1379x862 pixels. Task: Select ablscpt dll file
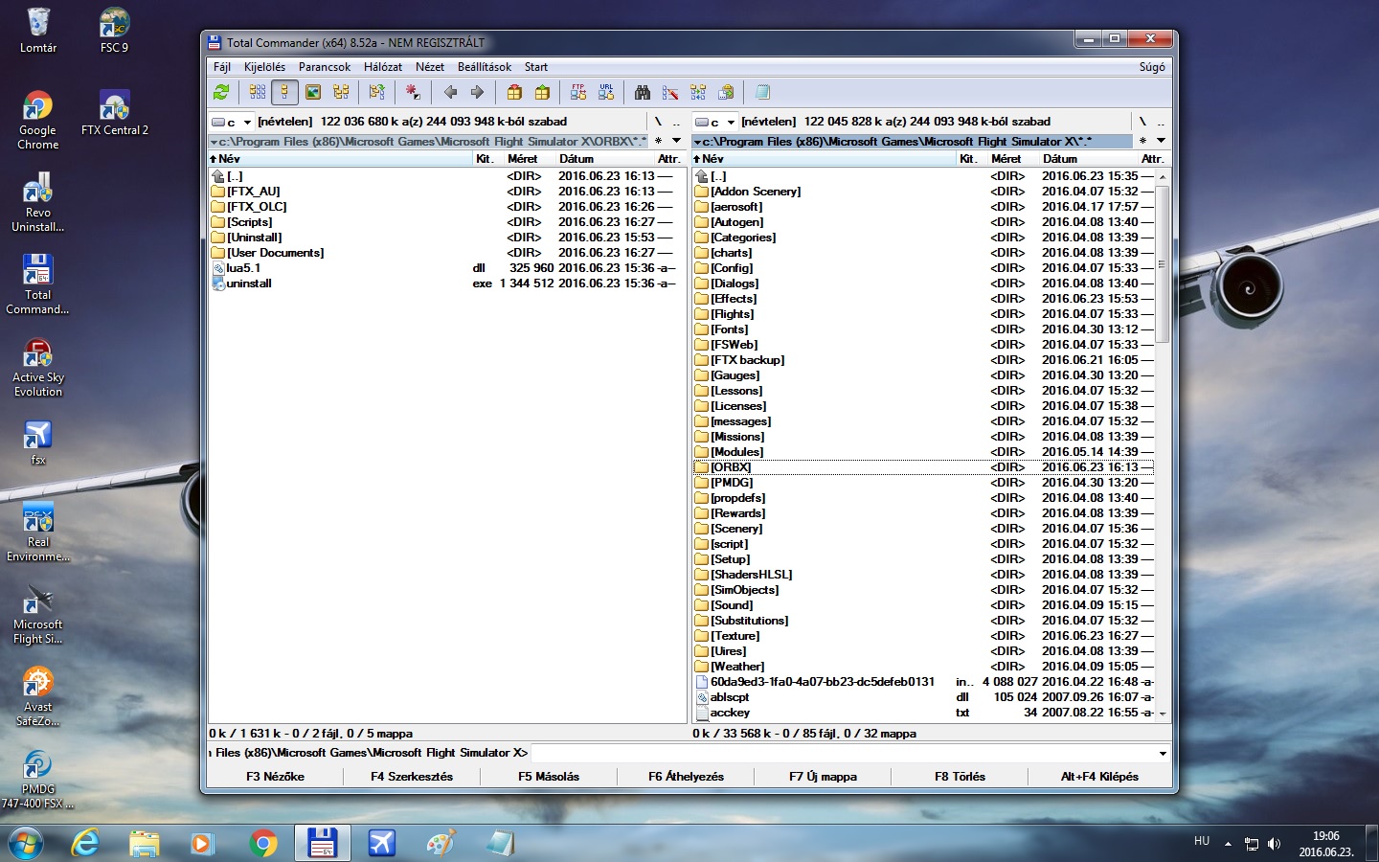(923, 697)
